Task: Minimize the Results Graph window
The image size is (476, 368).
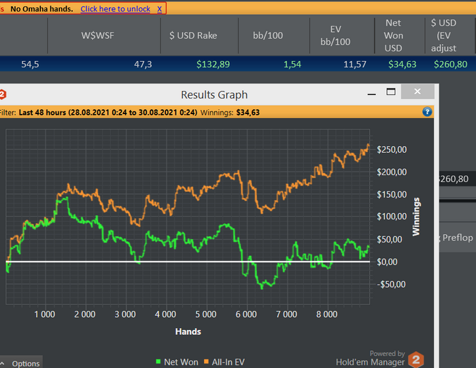Action: (x=371, y=94)
